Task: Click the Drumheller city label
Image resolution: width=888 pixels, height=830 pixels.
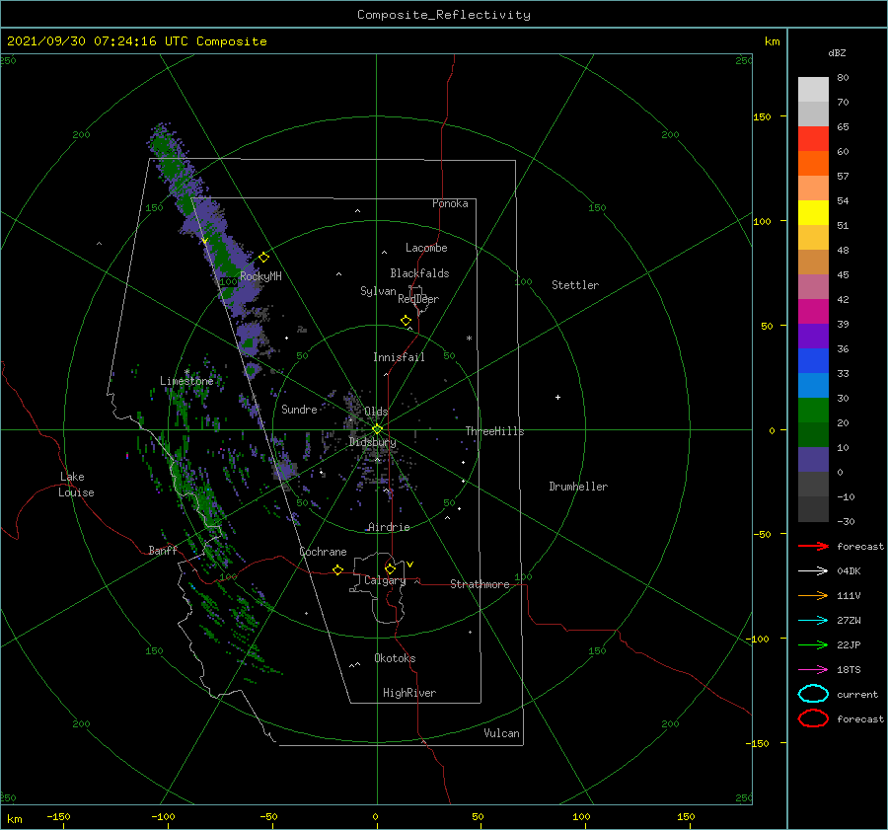Action: [x=578, y=487]
